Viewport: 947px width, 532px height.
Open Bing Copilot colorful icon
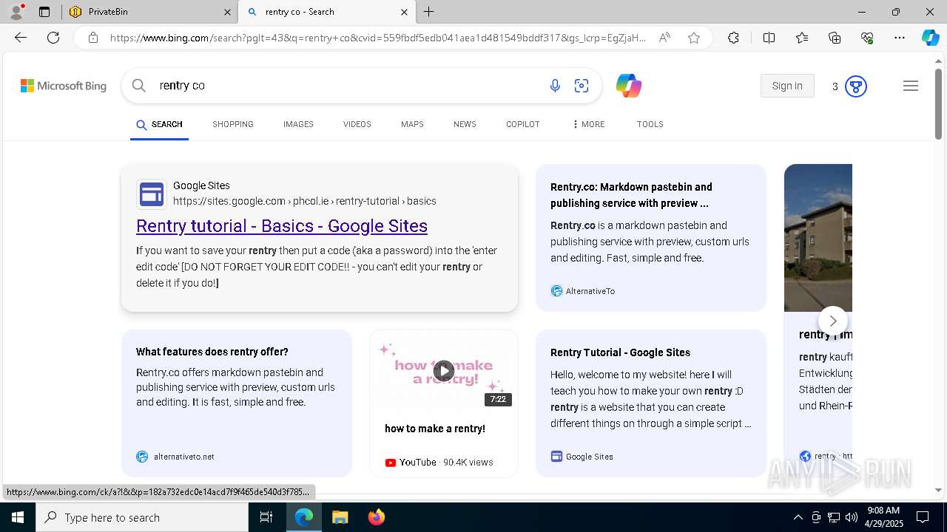(629, 86)
